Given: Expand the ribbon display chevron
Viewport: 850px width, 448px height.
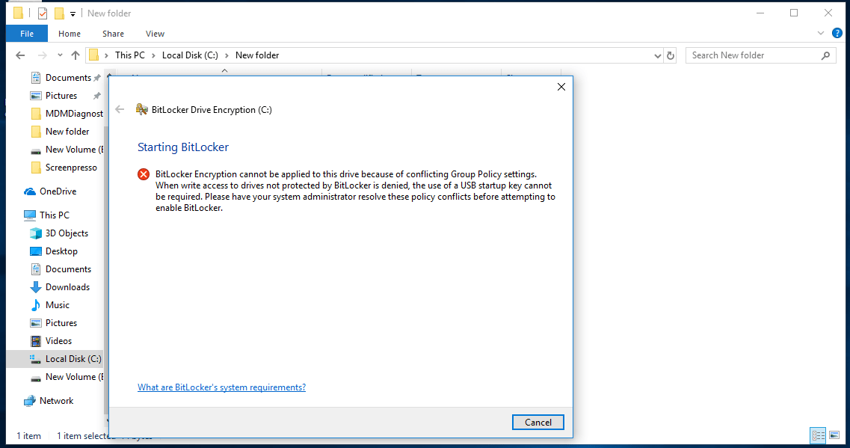Looking at the screenshot, I should (821, 33).
